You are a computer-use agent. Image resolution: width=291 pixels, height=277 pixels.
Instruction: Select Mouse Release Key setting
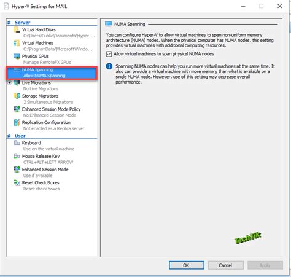(x=41, y=156)
